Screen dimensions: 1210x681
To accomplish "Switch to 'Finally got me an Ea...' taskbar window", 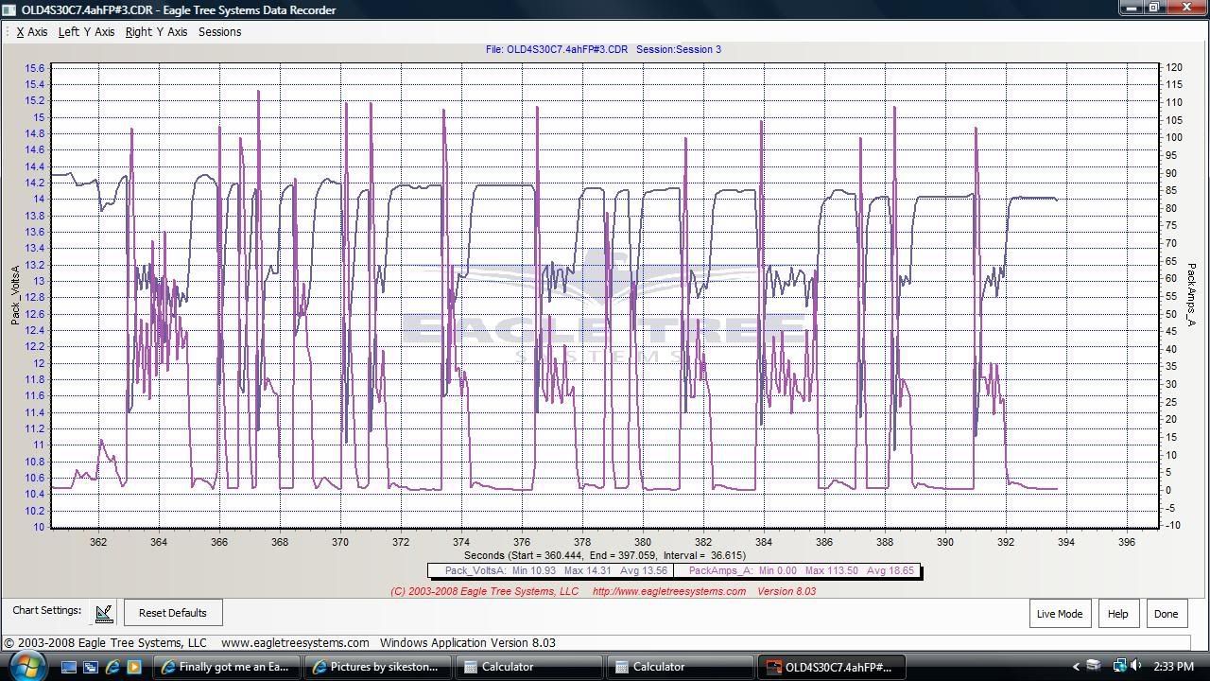I will click(x=227, y=667).
